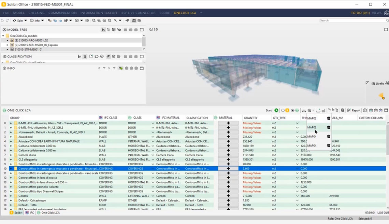Click the Model Tree vertical scrollbar
Image resolution: width=389 pixels, height=224 pixels.
click(144, 42)
